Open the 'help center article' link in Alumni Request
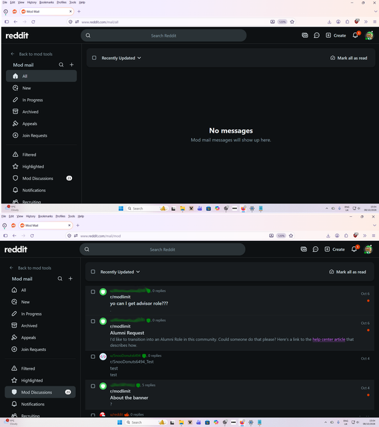This screenshot has height=427, width=379. 328,340
